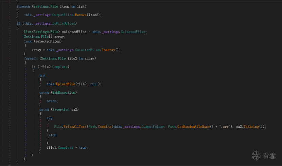Click the File.WriteAllText call

click(x=160, y=127)
